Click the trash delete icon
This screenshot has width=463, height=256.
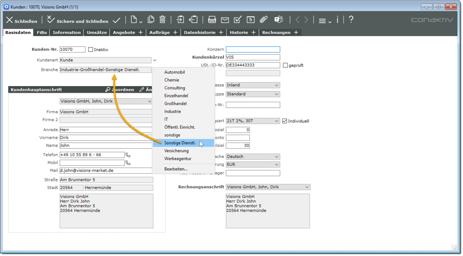point(162,20)
